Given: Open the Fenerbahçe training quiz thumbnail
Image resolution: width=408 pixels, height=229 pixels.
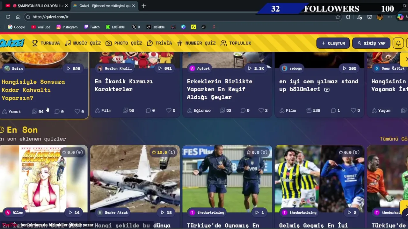Looking at the screenshot, I should 227,179.
